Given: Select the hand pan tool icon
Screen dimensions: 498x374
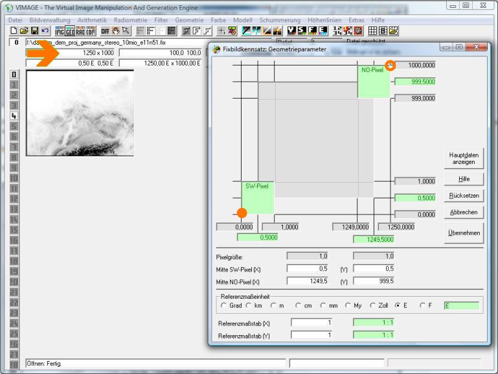Looking at the screenshot, I should coord(117,30).
